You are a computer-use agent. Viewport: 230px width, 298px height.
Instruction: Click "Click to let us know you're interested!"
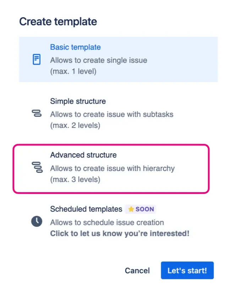click(x=120, y=234)
